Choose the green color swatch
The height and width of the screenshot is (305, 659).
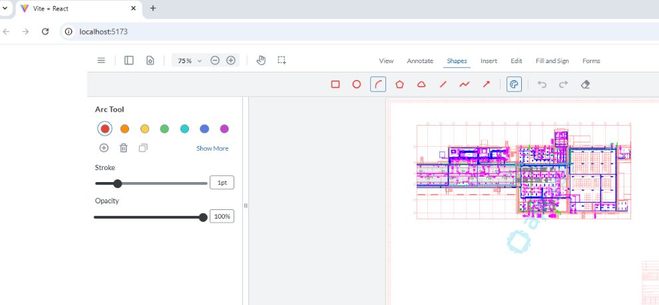pyautogui.click(x=164, y=129)
